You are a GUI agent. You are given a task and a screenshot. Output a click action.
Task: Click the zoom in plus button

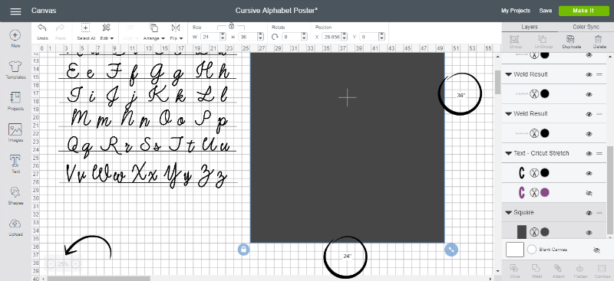pyautogui.click(x=76, y=264)
